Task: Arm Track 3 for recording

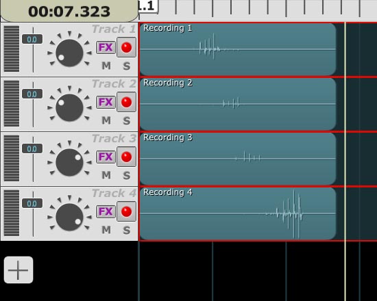Action: tap(127, 157)
